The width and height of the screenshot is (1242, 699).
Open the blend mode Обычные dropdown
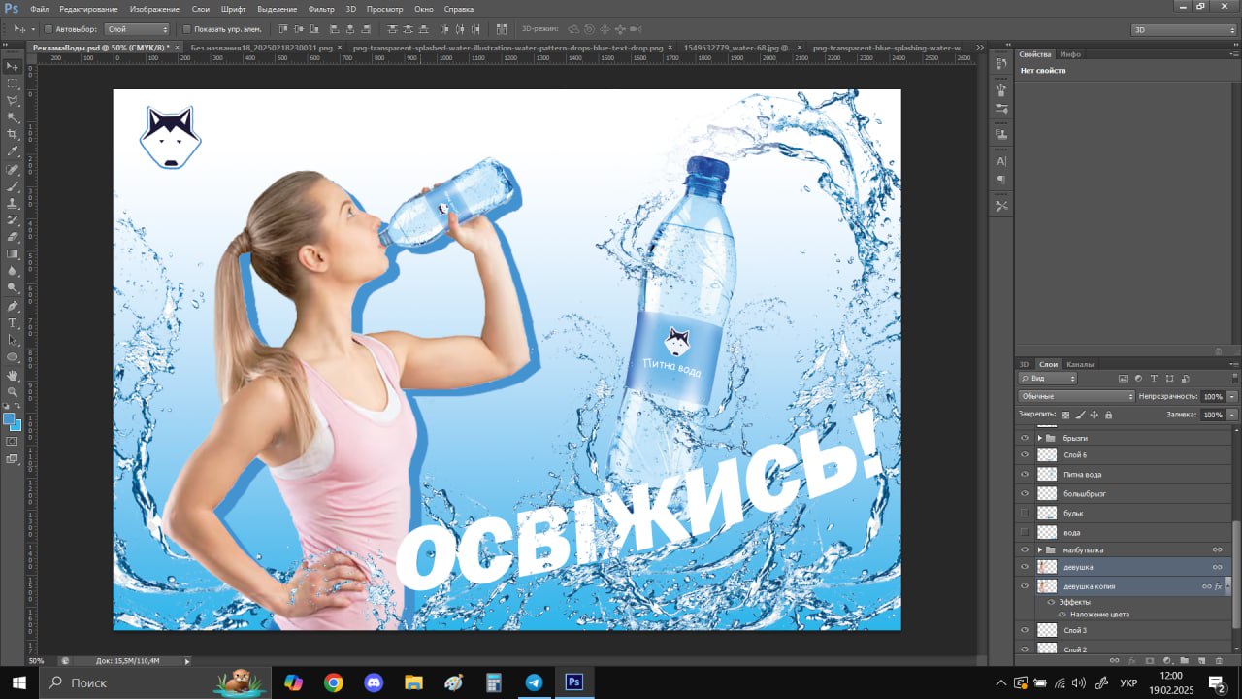[x=1076, y=396]
